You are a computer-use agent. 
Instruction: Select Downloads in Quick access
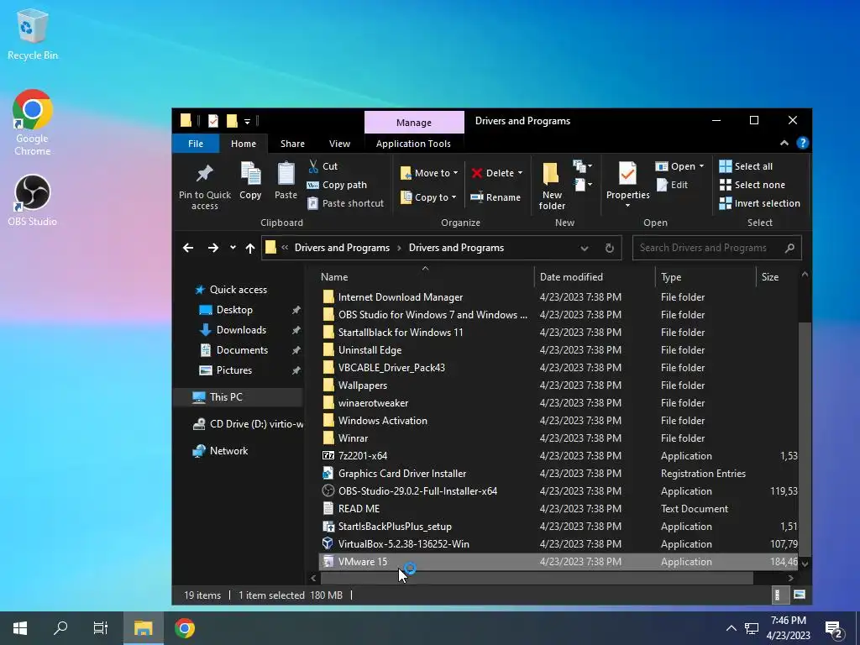241,329
